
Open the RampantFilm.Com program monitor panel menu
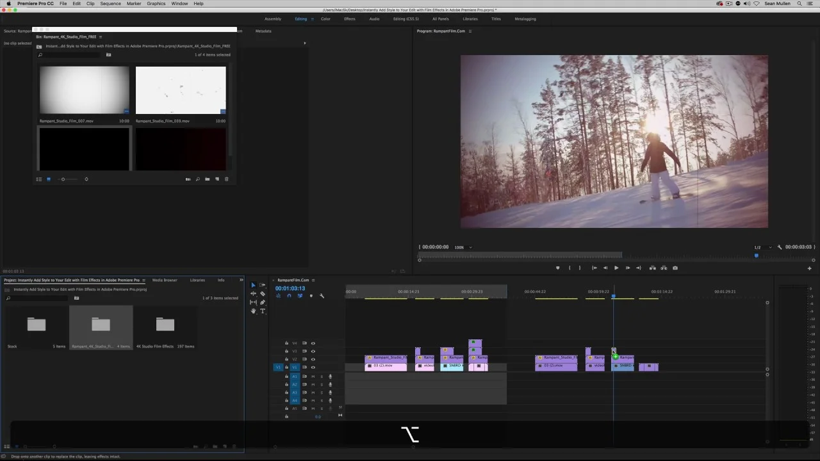[470, 31]
